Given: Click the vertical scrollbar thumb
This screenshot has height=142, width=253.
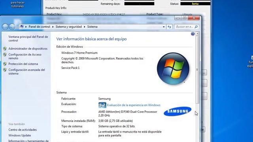Looking at the screenshot, I should [x=197, y=70].
